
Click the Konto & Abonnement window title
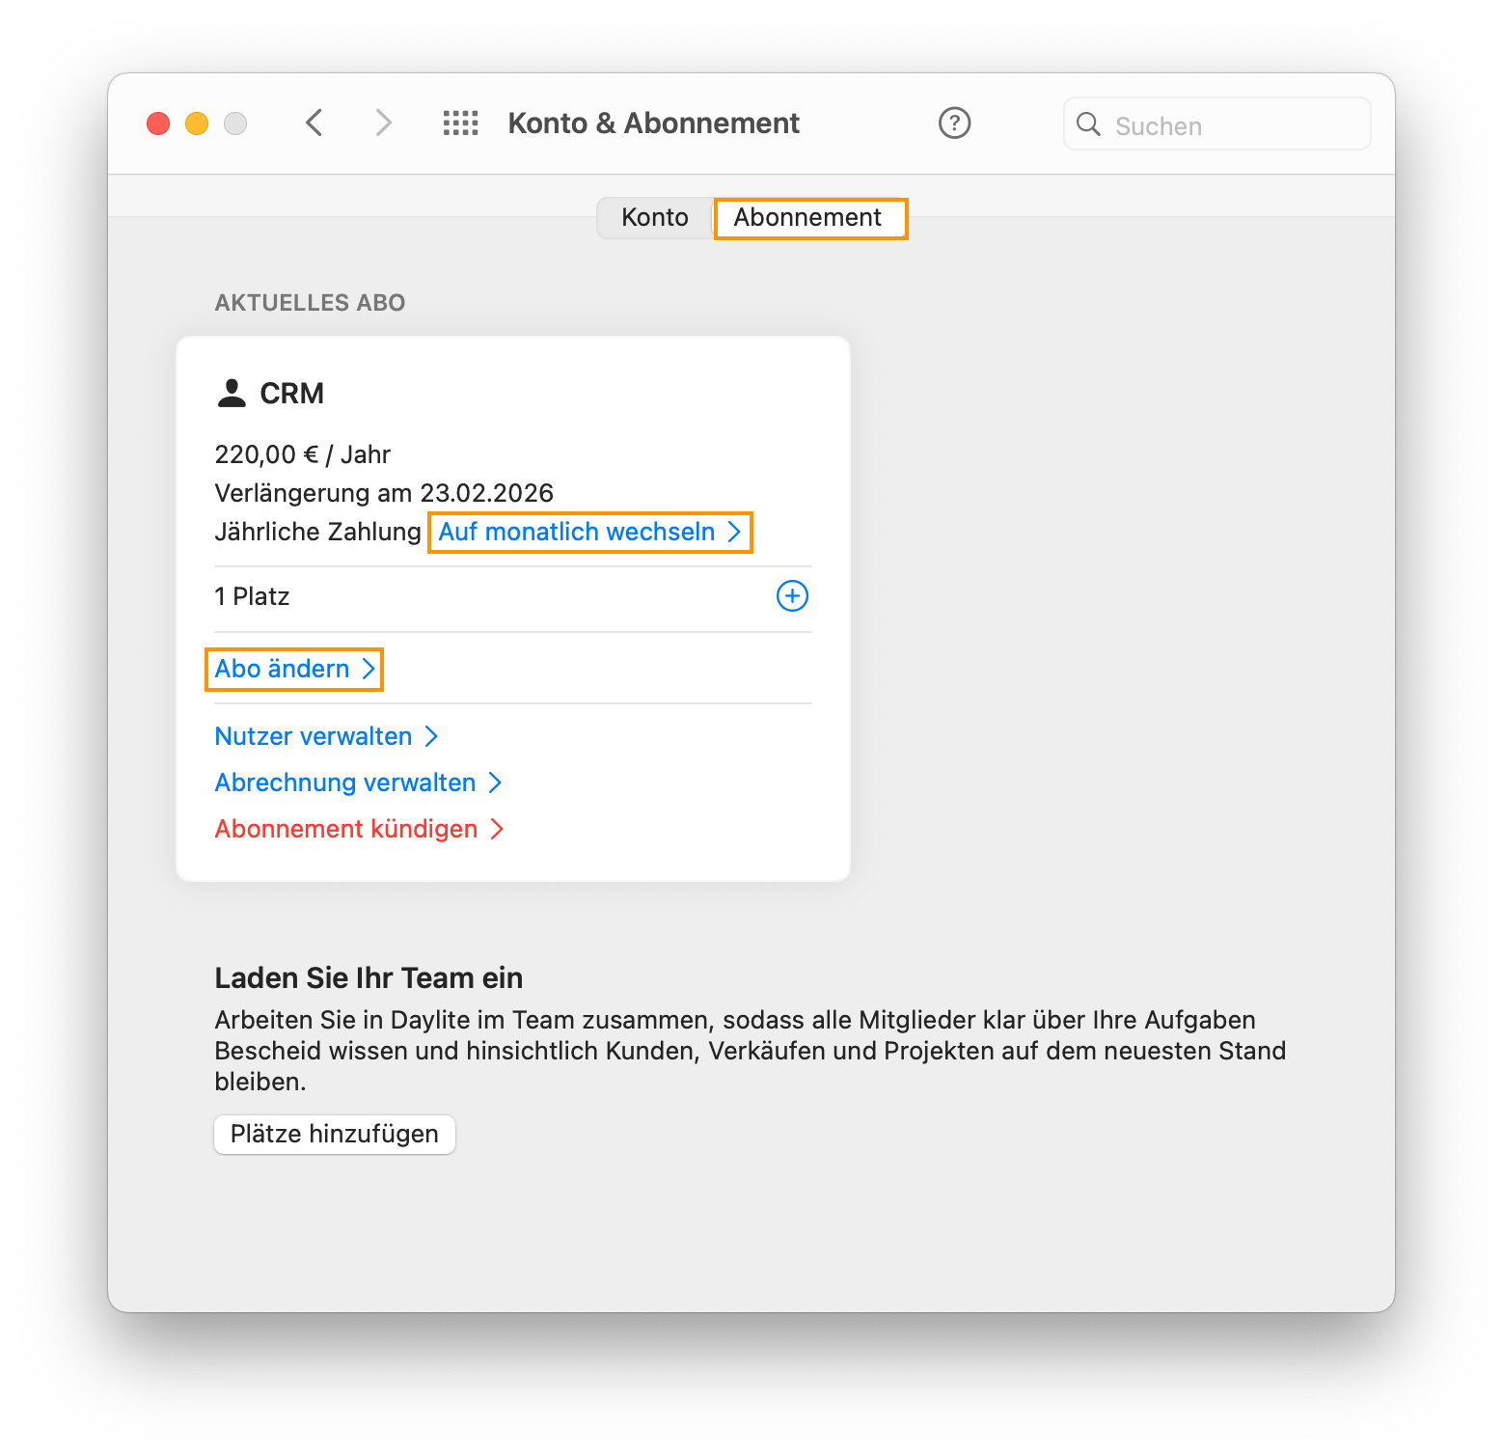tap(653, 124)
